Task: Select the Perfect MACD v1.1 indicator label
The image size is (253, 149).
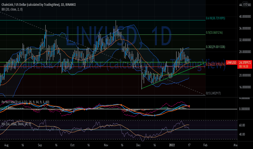Action: 25,102
